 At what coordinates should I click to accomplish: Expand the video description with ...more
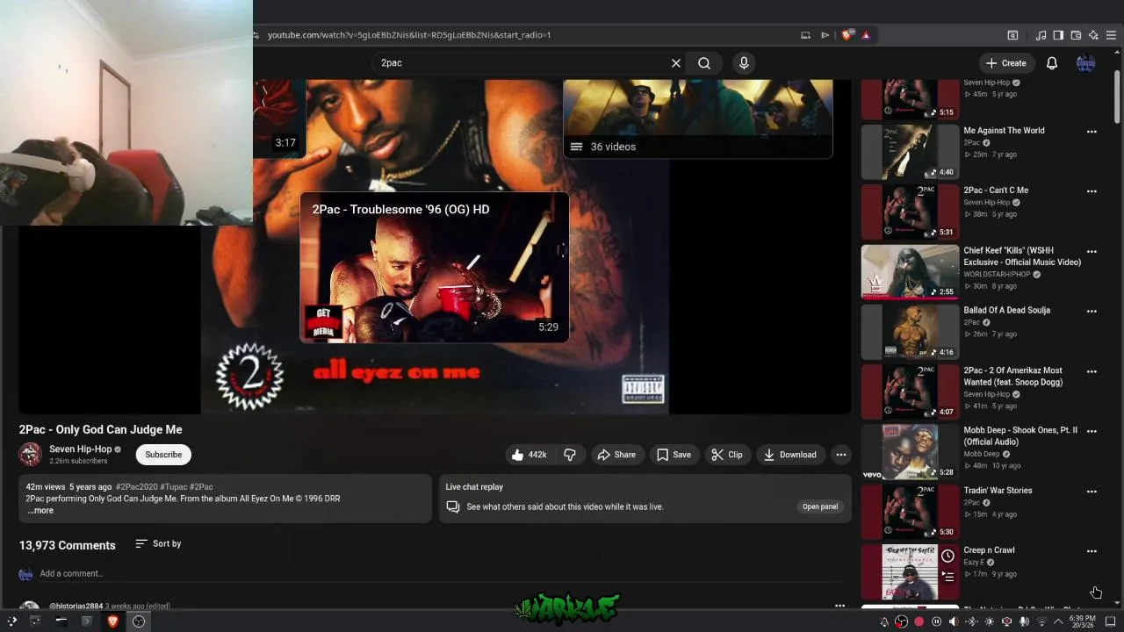click(40, 511)
